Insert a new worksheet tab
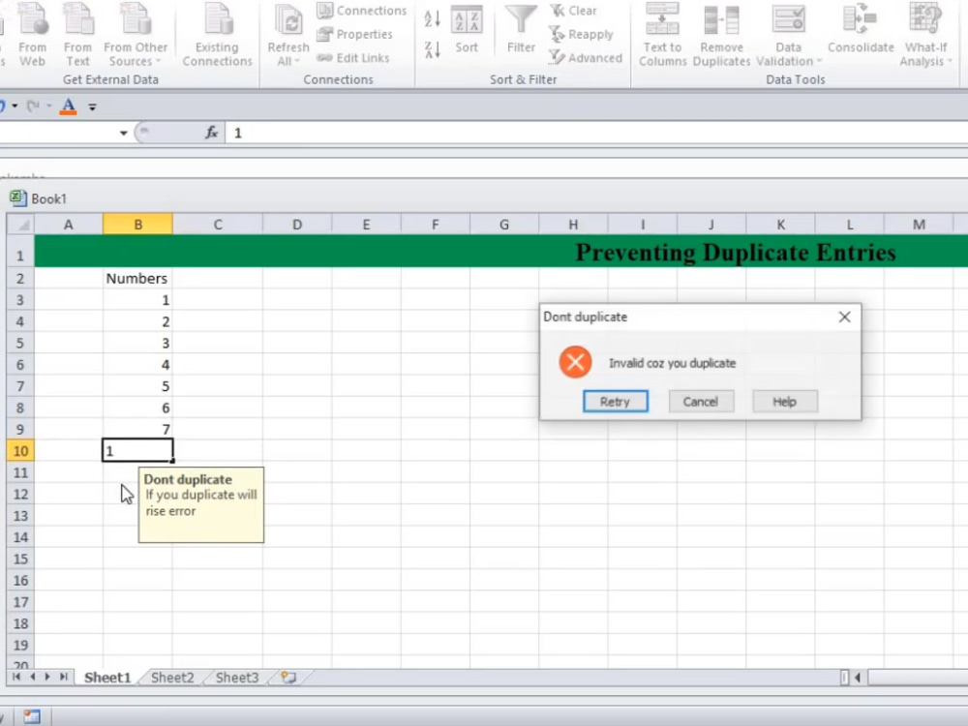 (x=288, y=678)
